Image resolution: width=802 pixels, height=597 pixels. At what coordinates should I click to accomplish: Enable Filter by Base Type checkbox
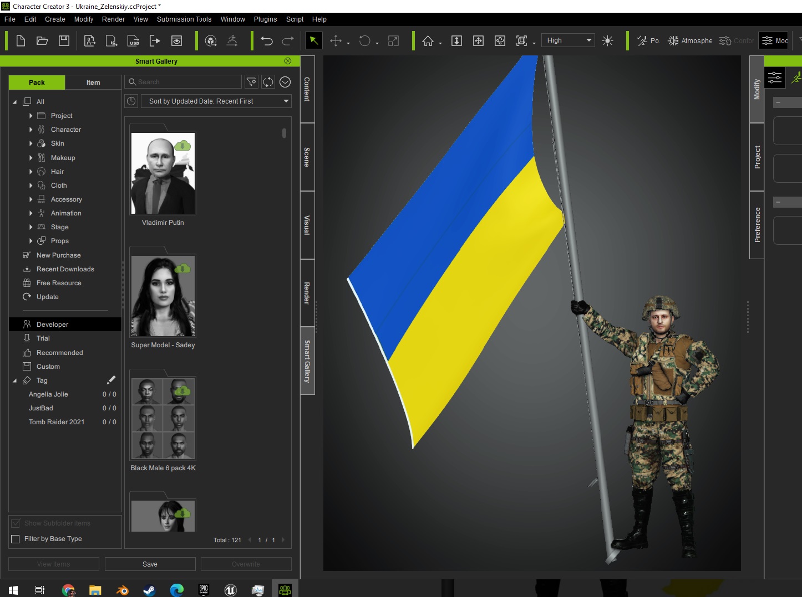pos(16,539)
